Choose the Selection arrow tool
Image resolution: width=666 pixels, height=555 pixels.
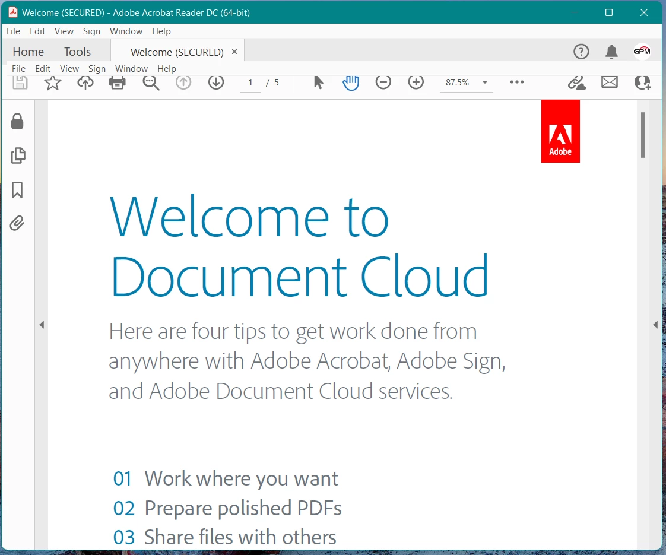[318, 83]
